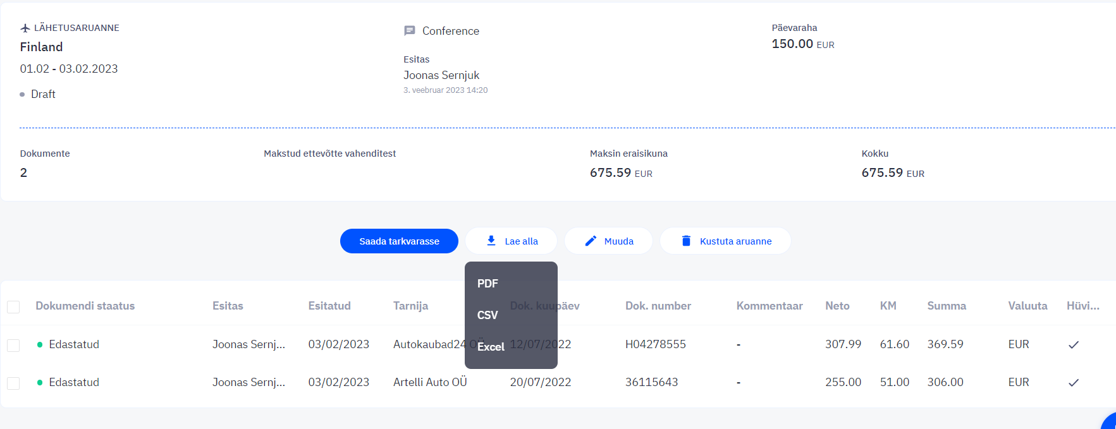Send the report via Saada tarkvarasse
The image size is (1116, 429).
pos(399,241)
